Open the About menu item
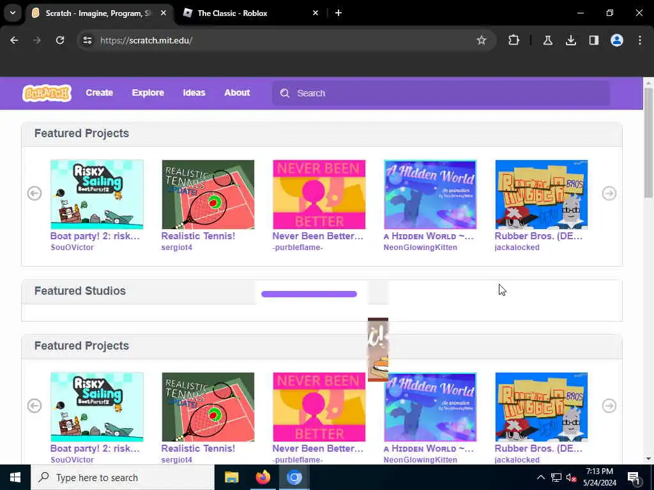This screenshot has width=654, height=490. (237, 93)
